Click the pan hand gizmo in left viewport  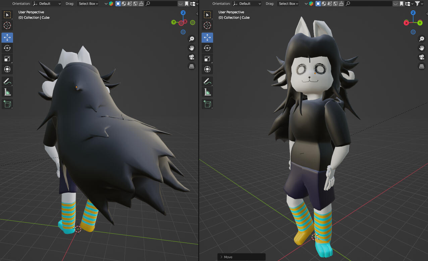click(192, 48)
